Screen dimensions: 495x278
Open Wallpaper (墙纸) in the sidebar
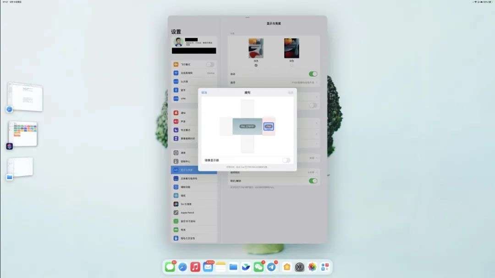[194, 196]
